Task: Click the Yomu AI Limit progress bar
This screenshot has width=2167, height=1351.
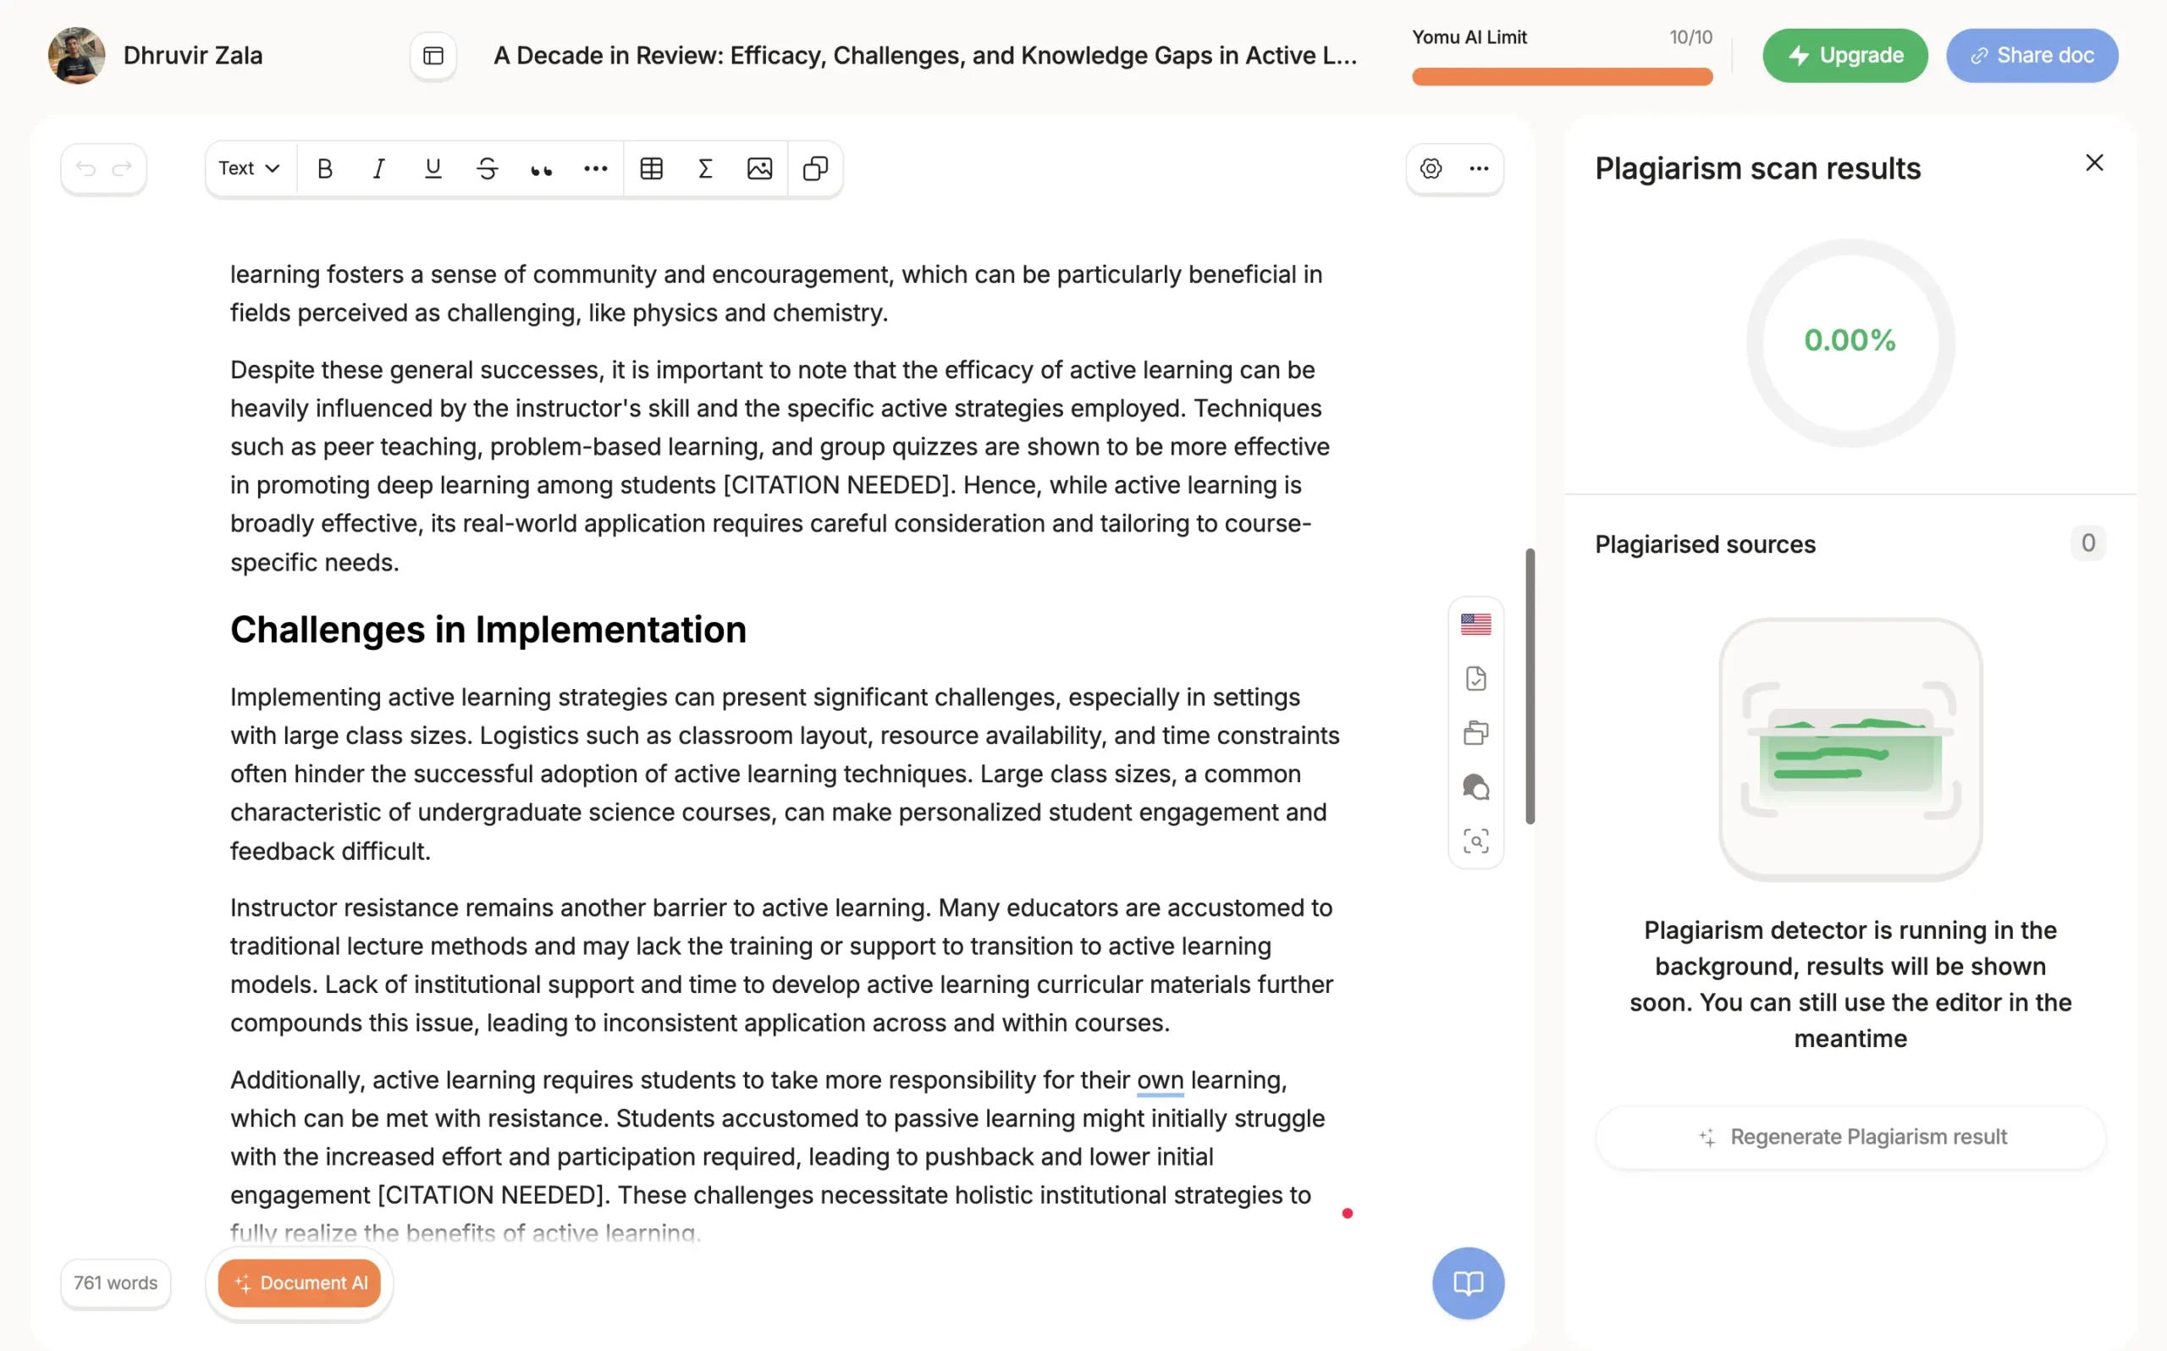Action: 1563,77
